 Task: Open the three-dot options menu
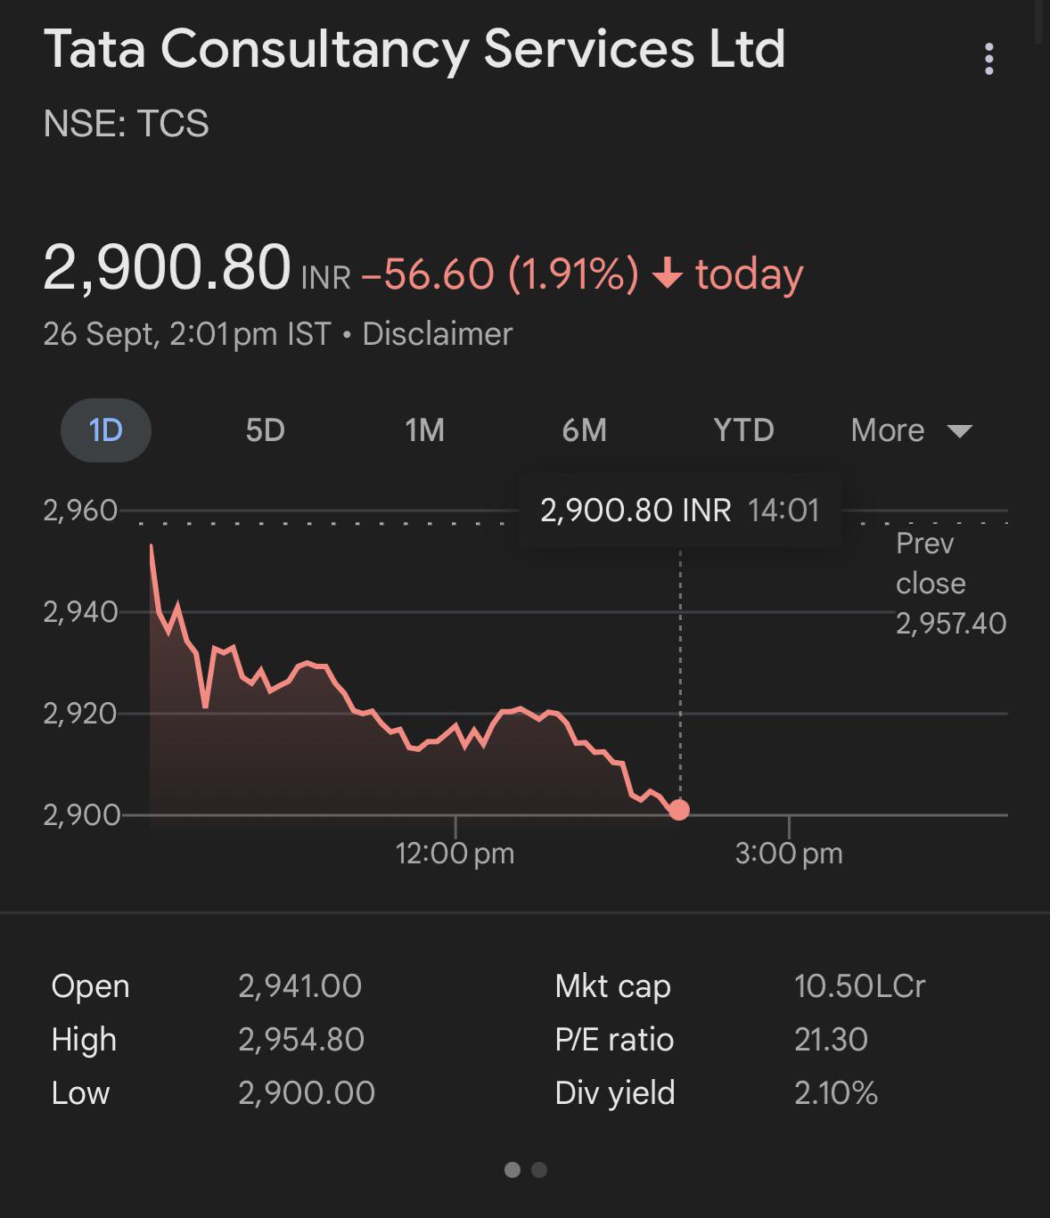(988, 59)
